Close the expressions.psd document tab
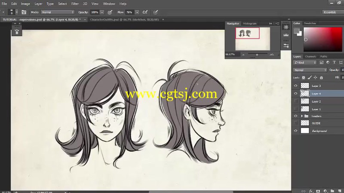Viewport: 344px width, 193px height. click(85, 19)
